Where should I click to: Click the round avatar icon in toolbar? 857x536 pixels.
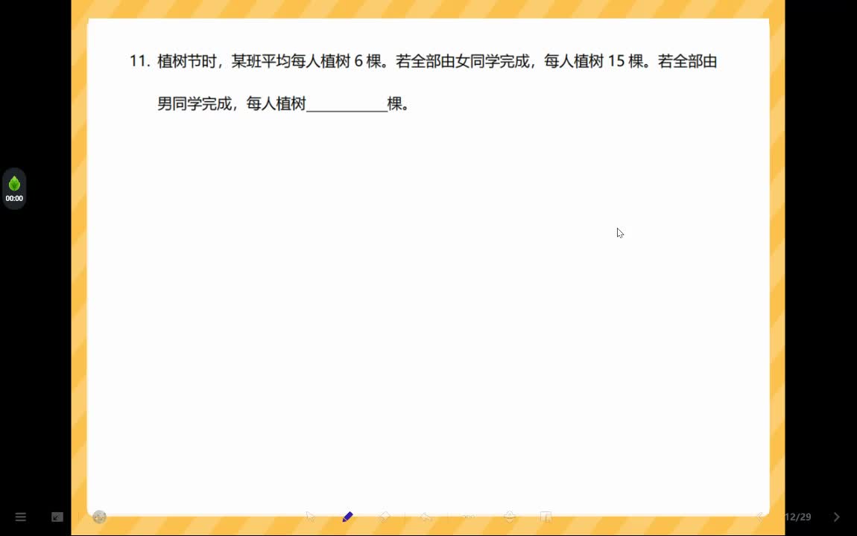(99, 517)
